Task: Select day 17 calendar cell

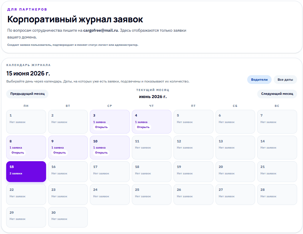Action: coord(110,171)
